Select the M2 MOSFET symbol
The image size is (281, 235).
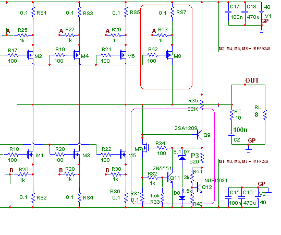tap(30, 55)
